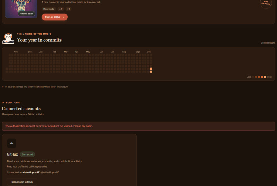Image resolution: width=277 pixels, height=186 pixels.
Task: Open the project via Open on GitHub
Action: (x=55, y=17)
